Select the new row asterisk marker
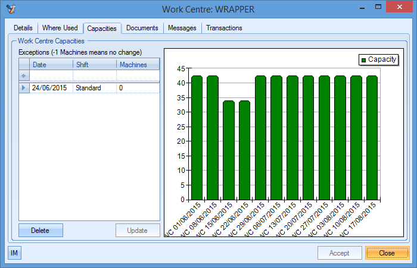 pyautogui.click(x=24, y=75)
